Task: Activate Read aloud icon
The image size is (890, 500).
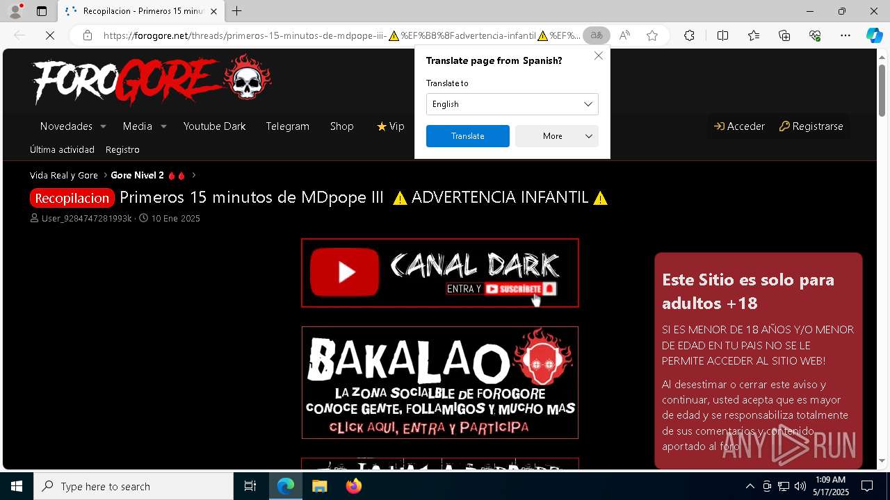Action: pyautogui.click(x=624, y=35)
